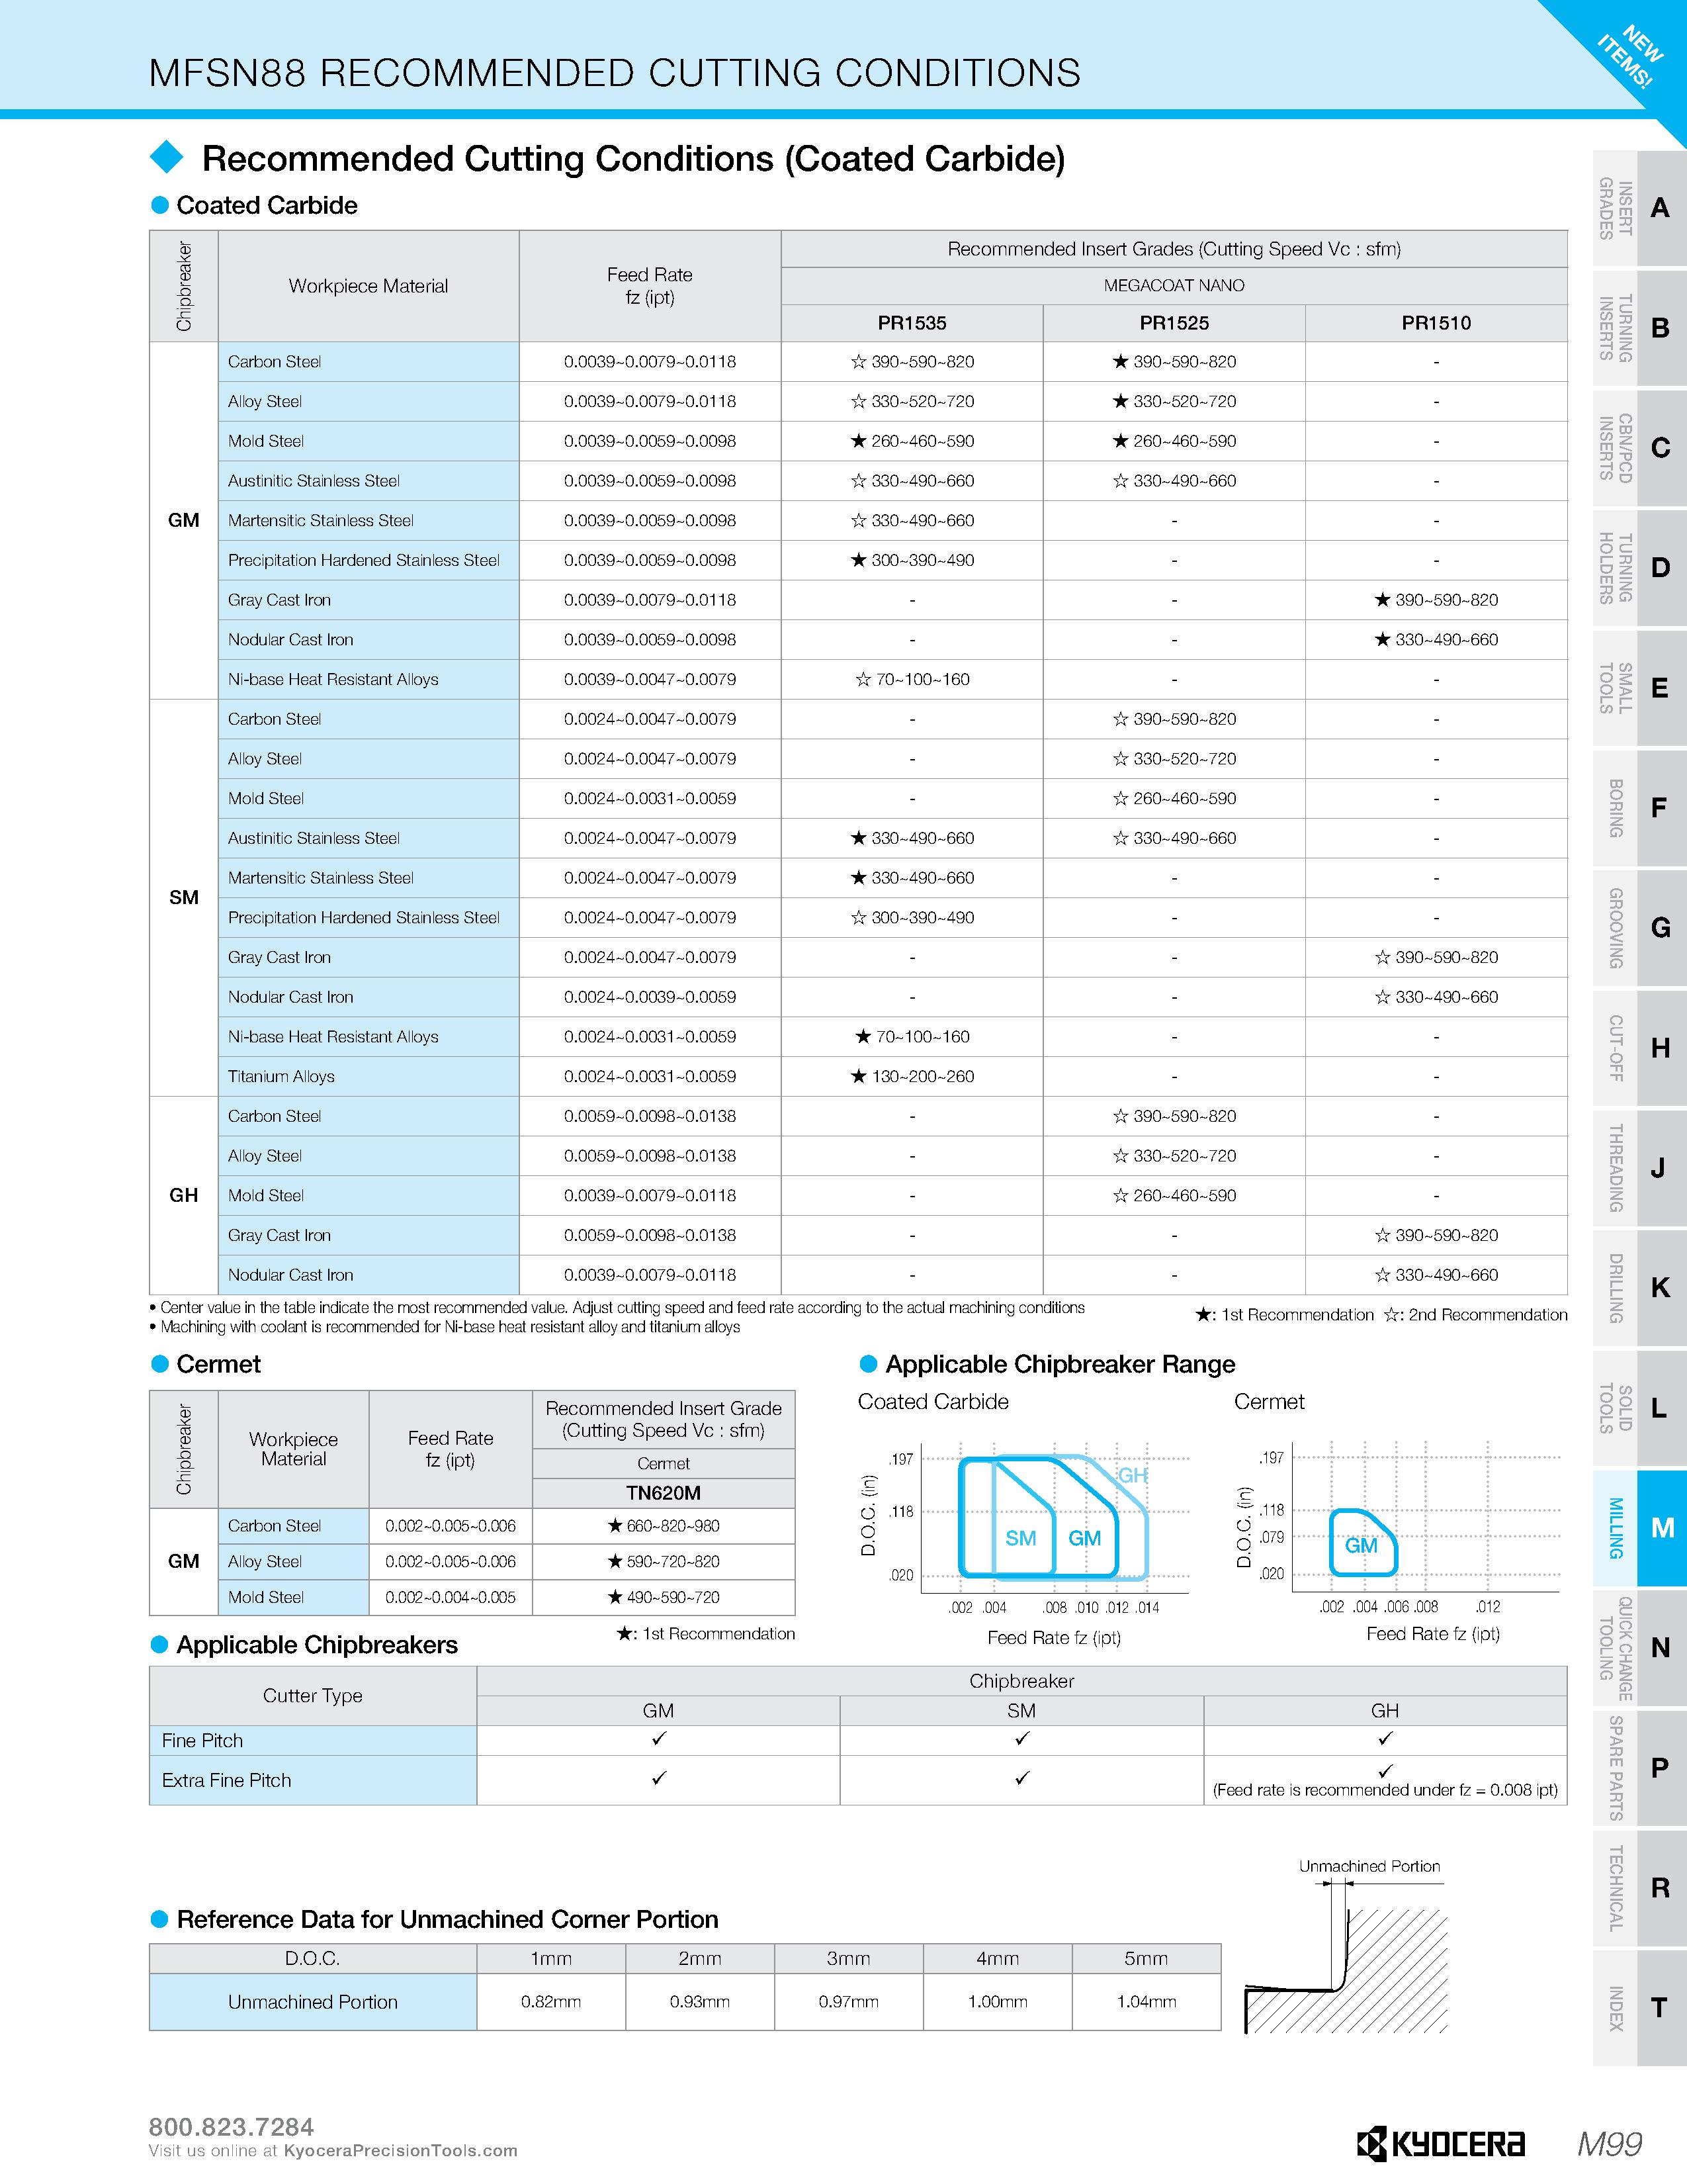Select the highlighted M Milling tab

coord(1639,1528)
